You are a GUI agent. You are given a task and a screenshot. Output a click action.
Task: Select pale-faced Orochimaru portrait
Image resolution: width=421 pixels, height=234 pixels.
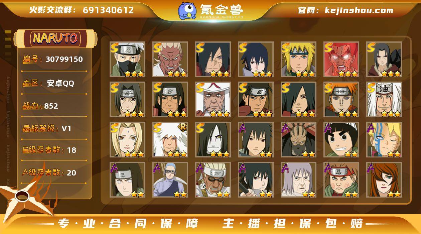point(213,139)
